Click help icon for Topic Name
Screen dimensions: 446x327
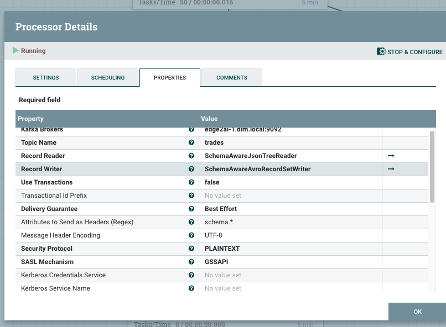tap(191, 143)
